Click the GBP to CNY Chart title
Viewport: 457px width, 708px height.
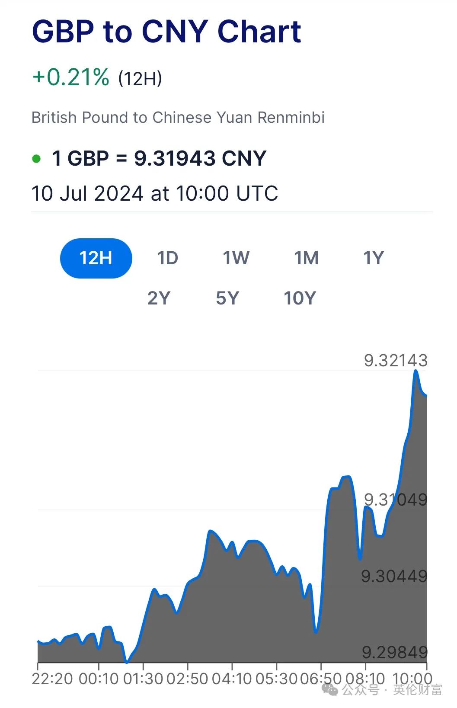(x=167, y=32)
